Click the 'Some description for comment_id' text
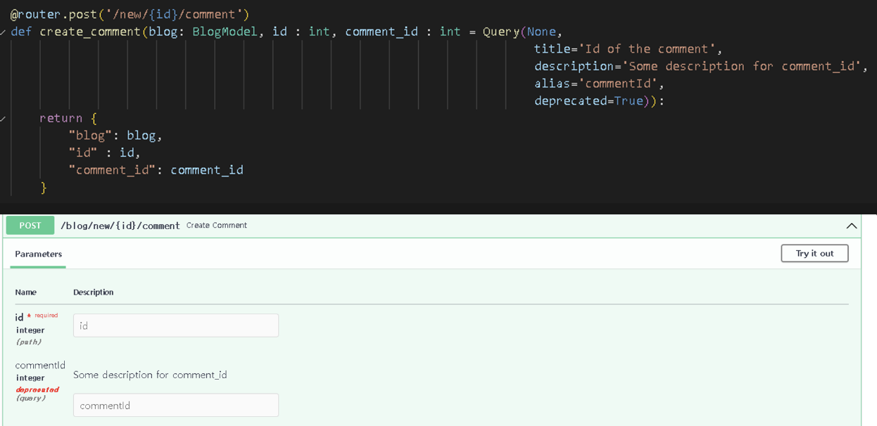Screen dimensions: 877x426 150,375
